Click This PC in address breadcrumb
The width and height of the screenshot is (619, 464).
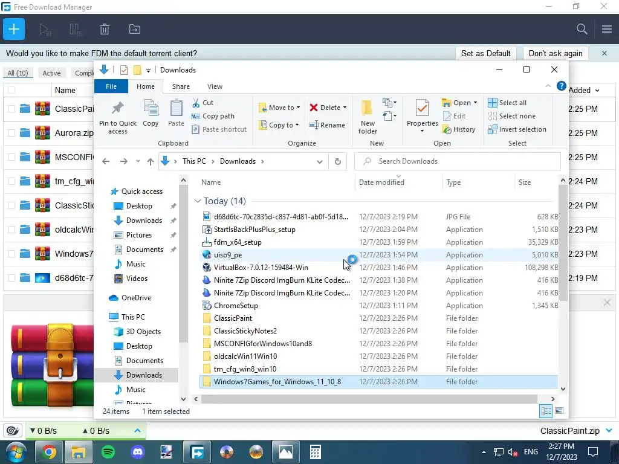(194, 161)
